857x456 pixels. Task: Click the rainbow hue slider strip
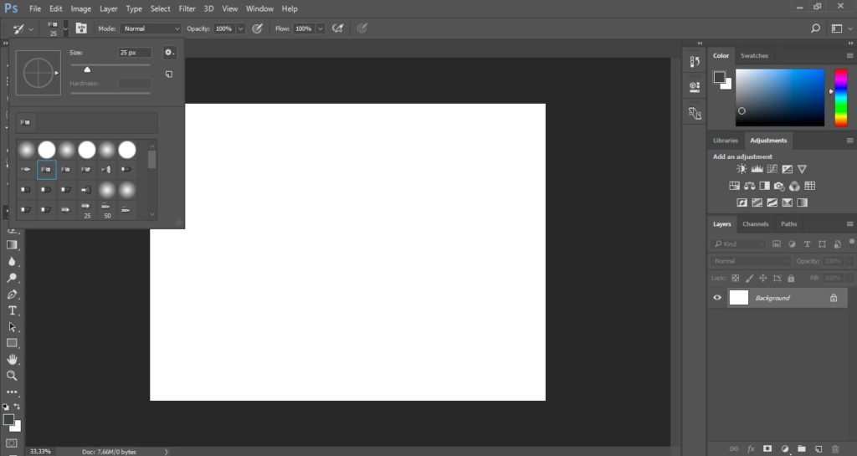coord(840,97)
